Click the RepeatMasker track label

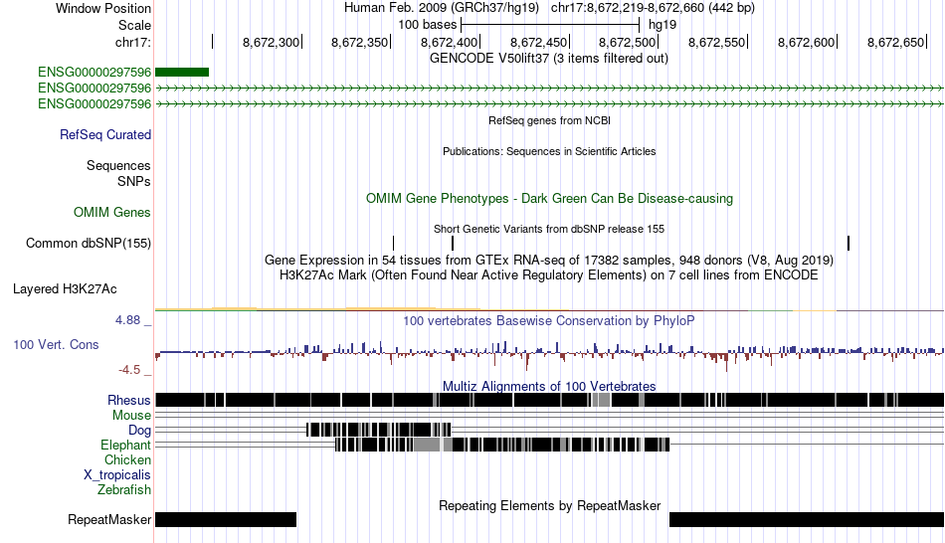109,519
